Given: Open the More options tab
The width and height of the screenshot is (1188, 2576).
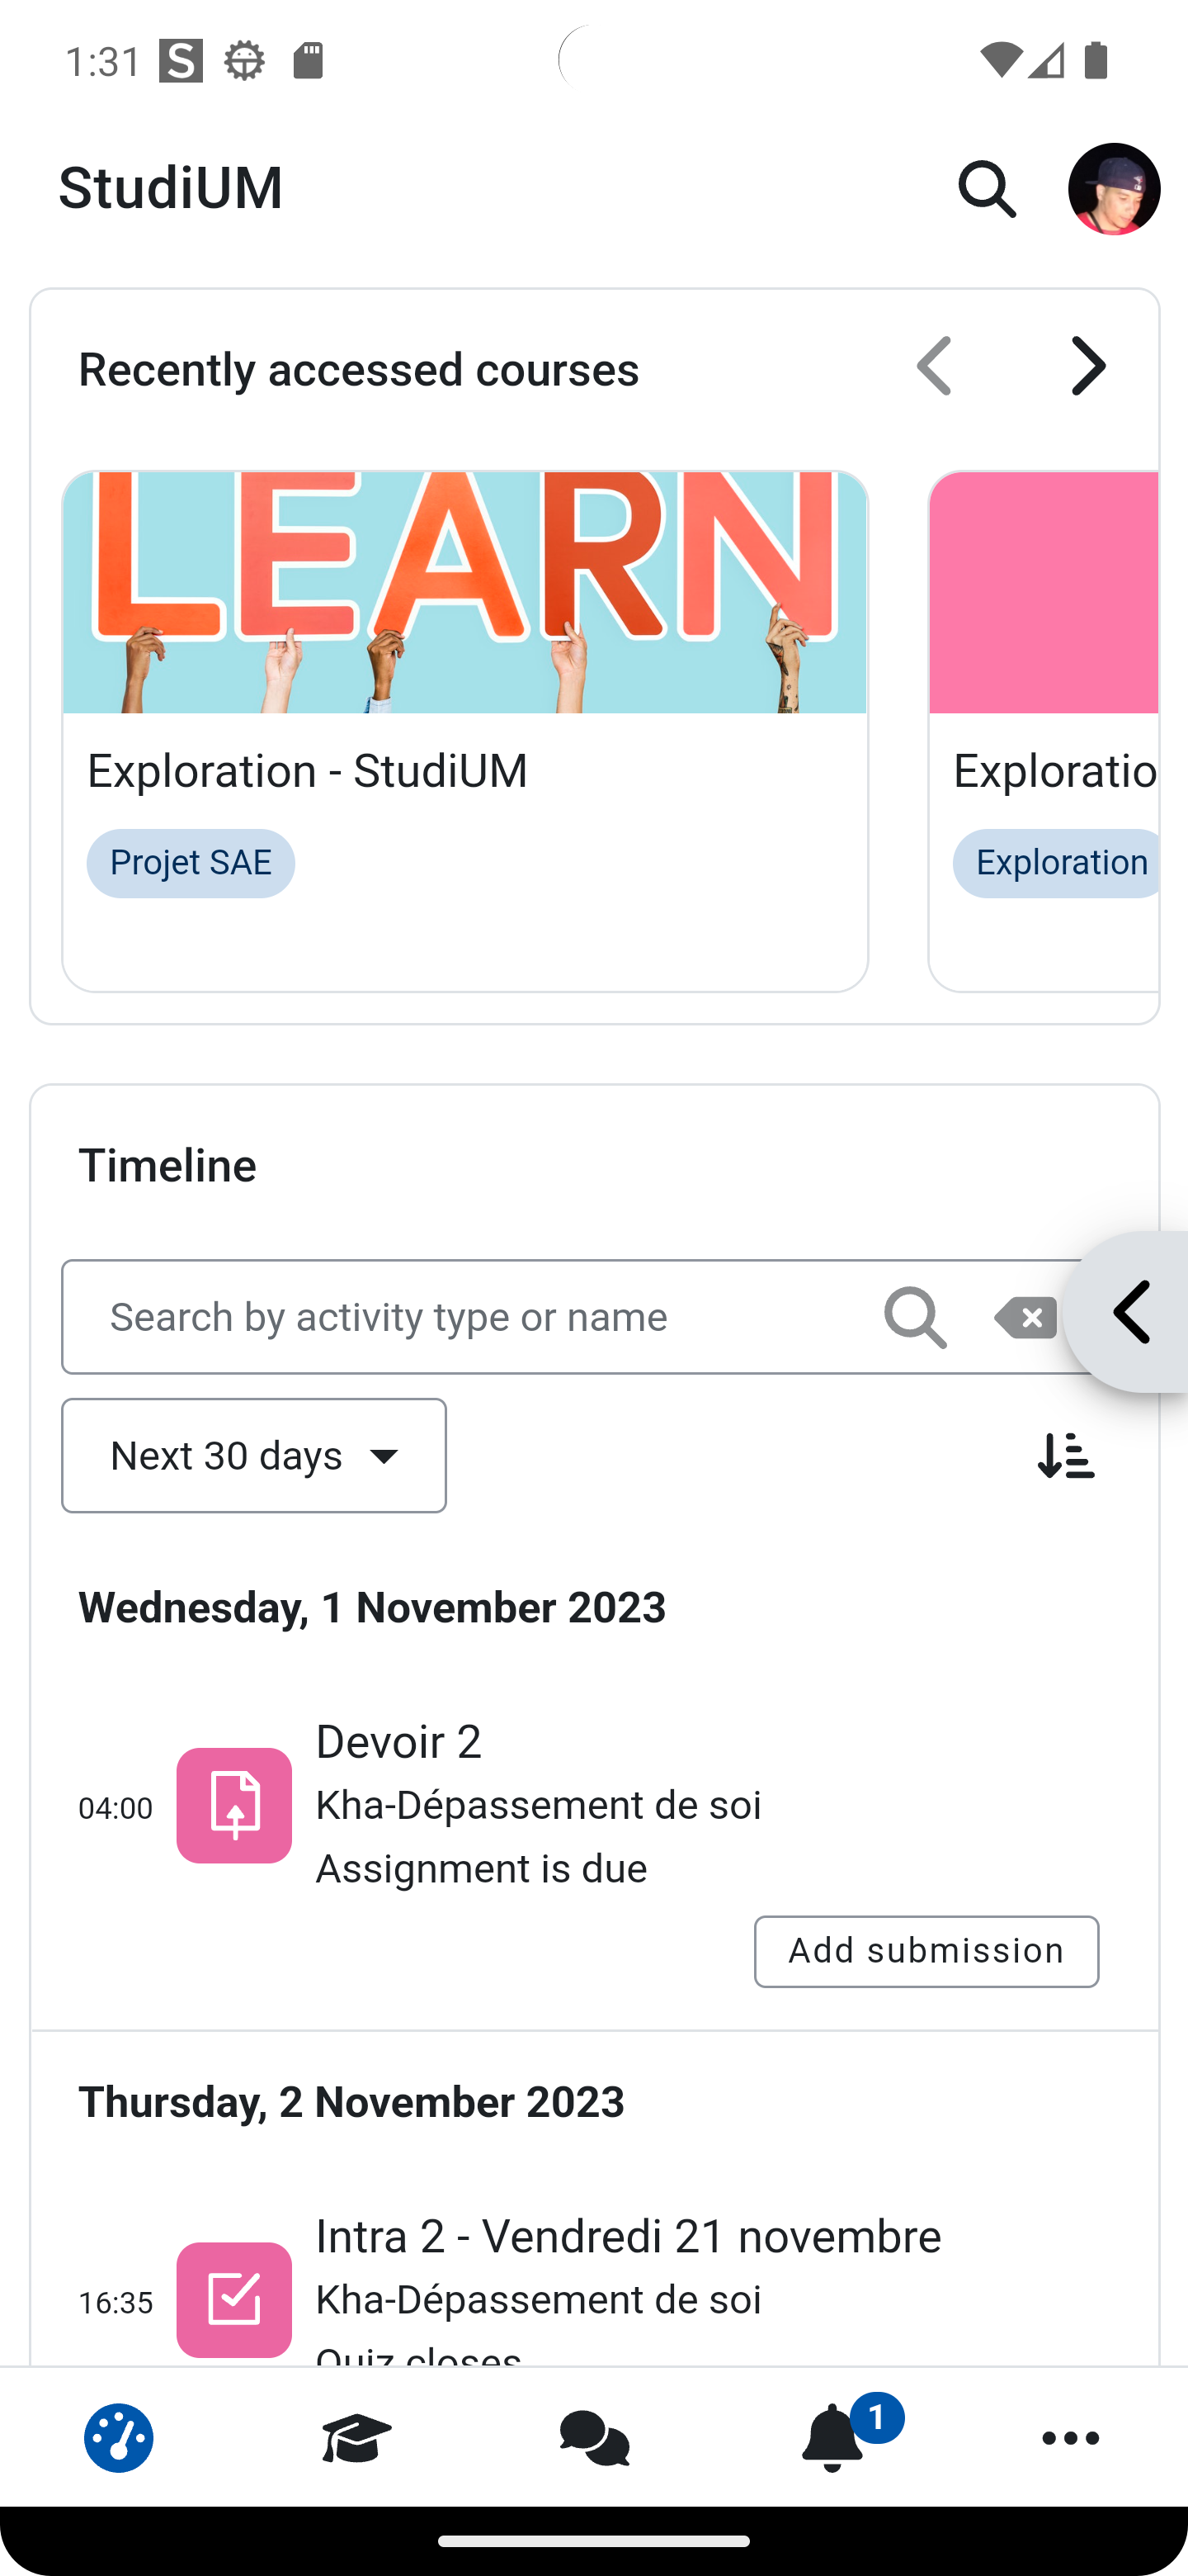Looking at the screenshot, I should click(x=1070, y=2437).
